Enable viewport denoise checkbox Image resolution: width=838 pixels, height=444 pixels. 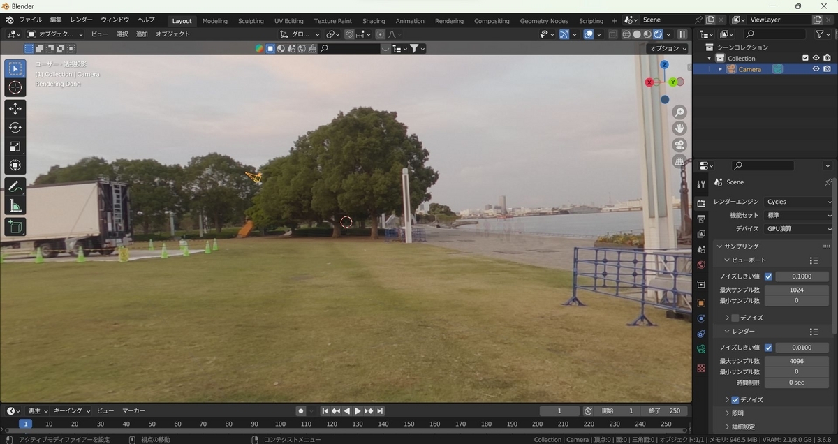point(735,318)
